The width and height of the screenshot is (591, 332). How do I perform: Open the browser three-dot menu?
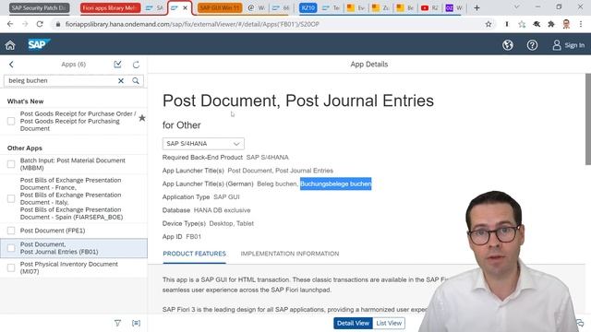point(581,24)
